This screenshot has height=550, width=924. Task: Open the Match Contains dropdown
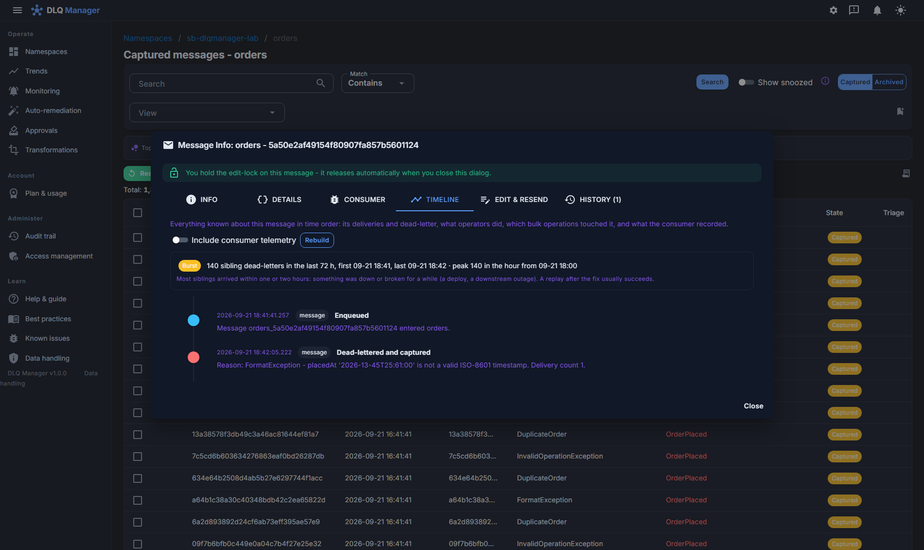pyautogui.click(x=377, y=83)
